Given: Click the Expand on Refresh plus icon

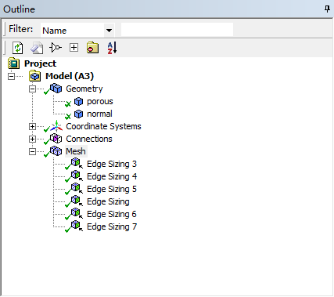Looking at the screenshot, I should coord(74,48).
